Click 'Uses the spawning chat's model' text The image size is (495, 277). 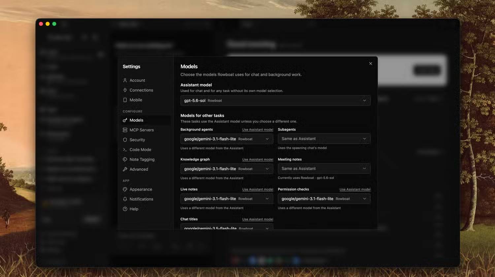(x=302, y=148)
